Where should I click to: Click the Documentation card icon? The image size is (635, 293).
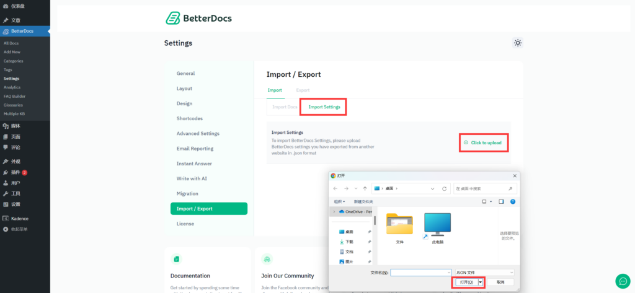click(176, 259)
